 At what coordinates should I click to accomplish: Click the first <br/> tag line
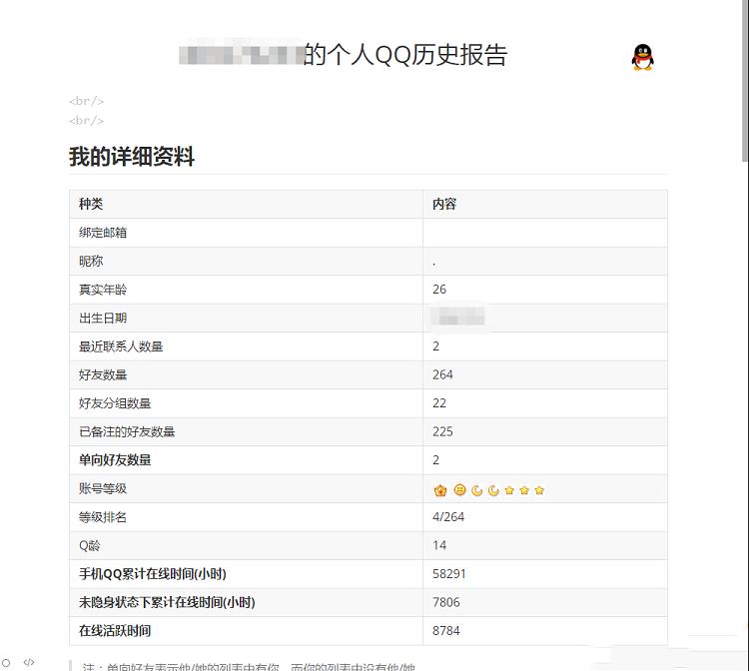coord(87,101)
